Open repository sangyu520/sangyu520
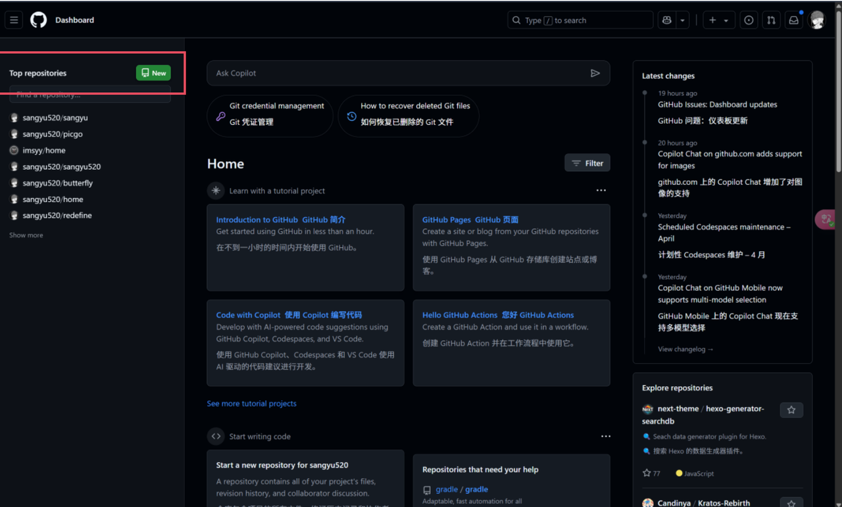842x507 pixels. pos(62,167)
